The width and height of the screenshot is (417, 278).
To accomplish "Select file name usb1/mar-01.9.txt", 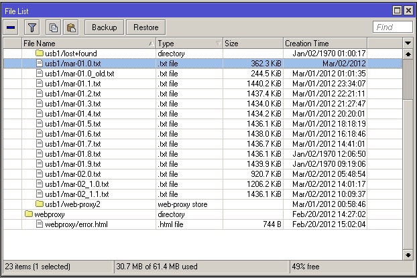I will click(x=73, y=164).
